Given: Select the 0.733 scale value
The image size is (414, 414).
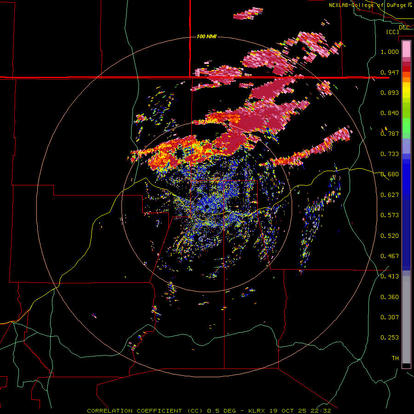Looking at the screenshot, I should (x=390, y=154).
